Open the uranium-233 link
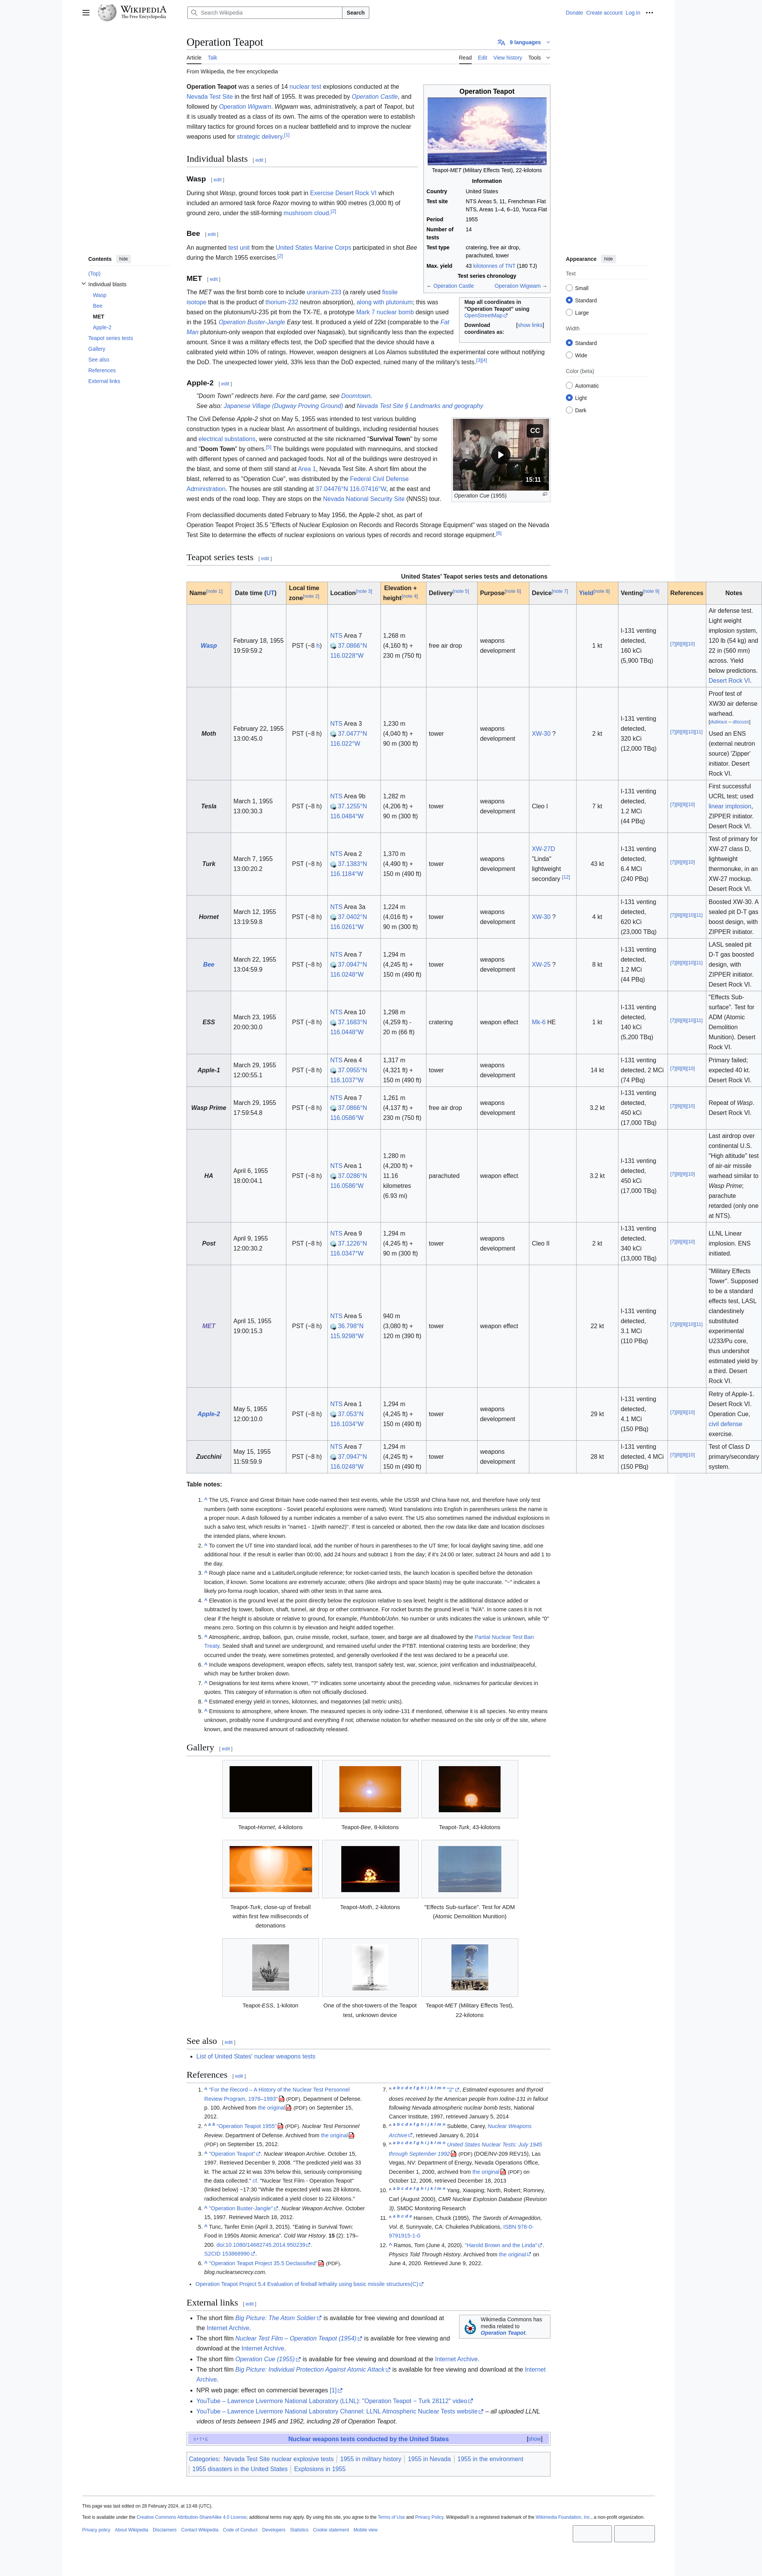Viewport: 762px width, 2576px height. (324, 292)
